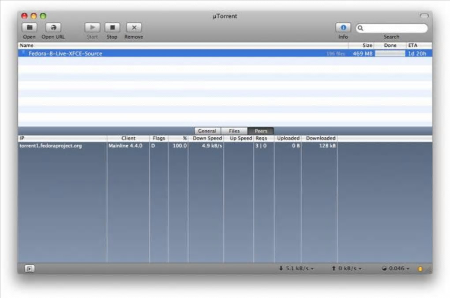Click the Downloaded column header
Image resolution: width=450 pixels, height=298 pixels.
pos(319,138)
